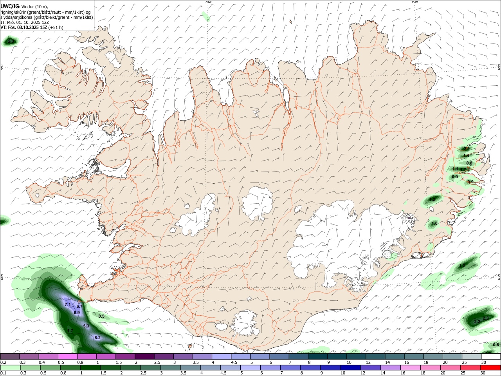Click the 0.6 value in the corner
The width and height of the screenshot is (501, 376).
[x=496, y=345]
